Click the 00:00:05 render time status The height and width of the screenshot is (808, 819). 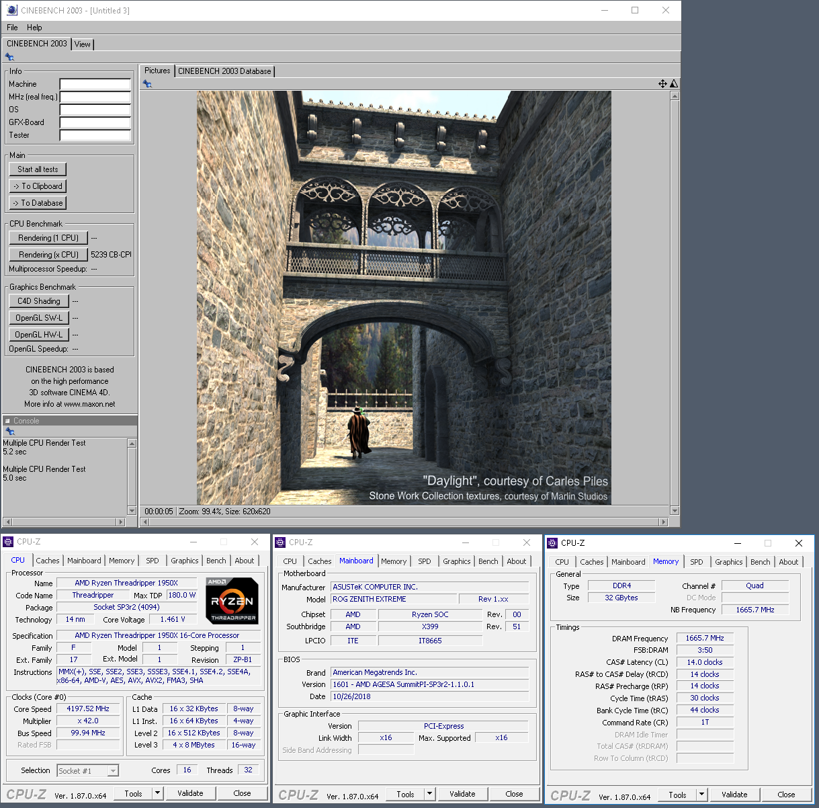[159, 512]
